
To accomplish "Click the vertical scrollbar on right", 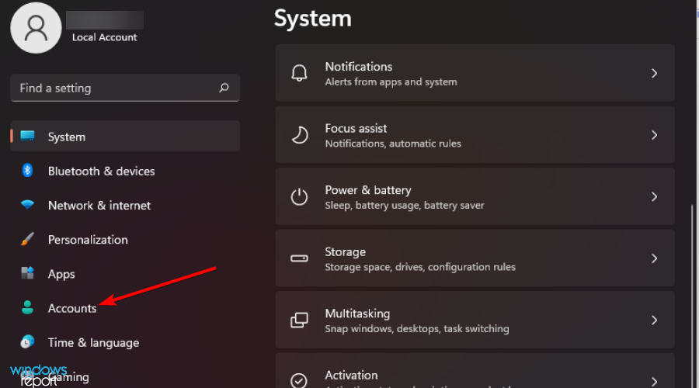I will [x=692, y=296].
